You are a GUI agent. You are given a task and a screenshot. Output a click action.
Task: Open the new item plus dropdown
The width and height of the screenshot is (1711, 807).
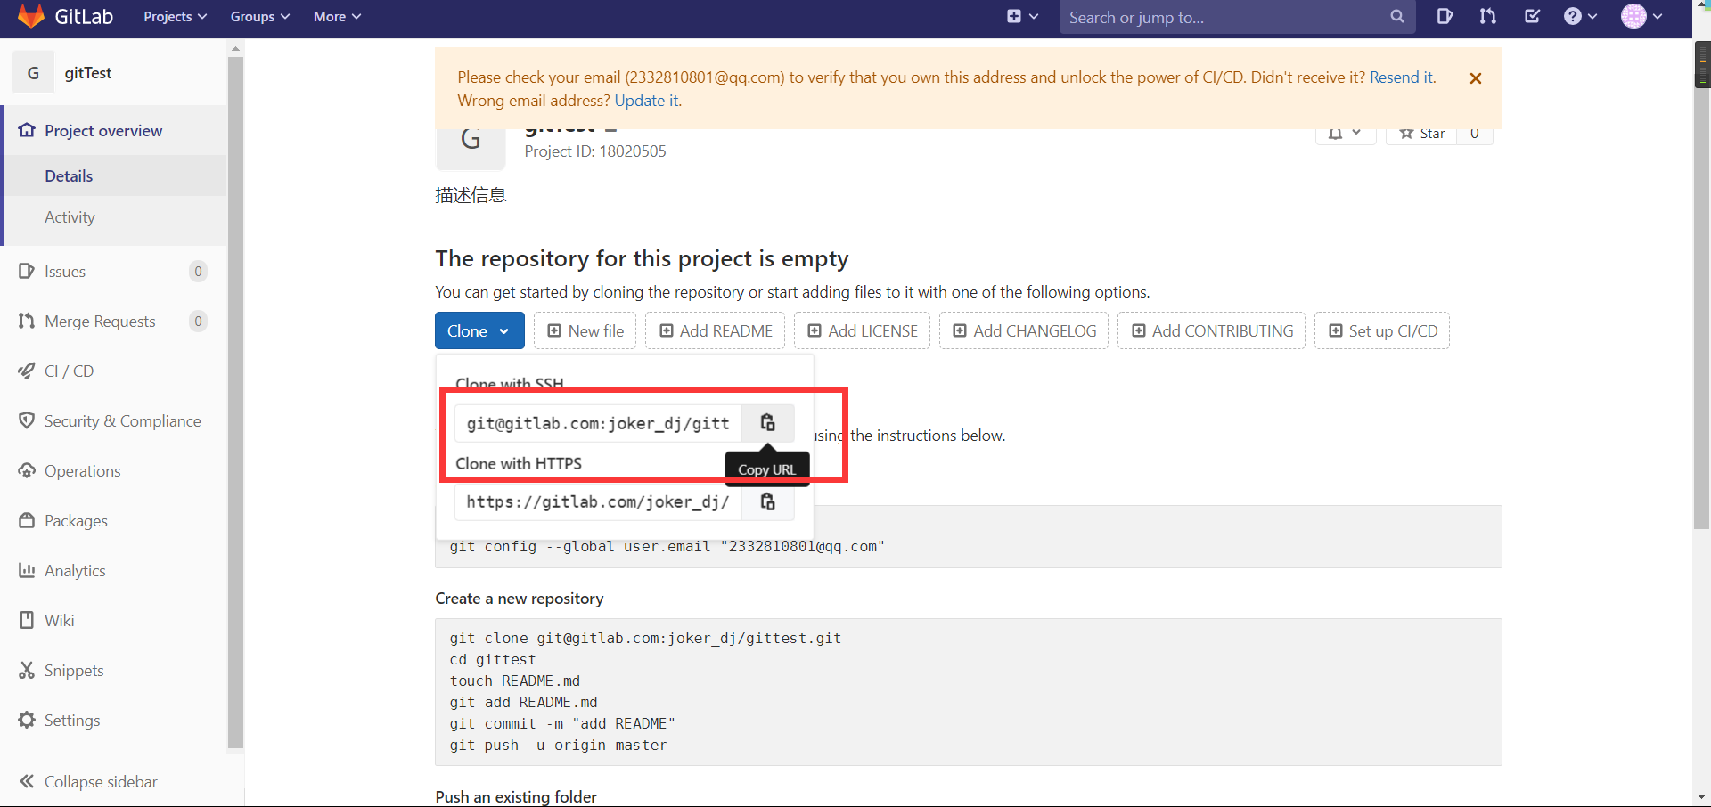click(1022, 16)
